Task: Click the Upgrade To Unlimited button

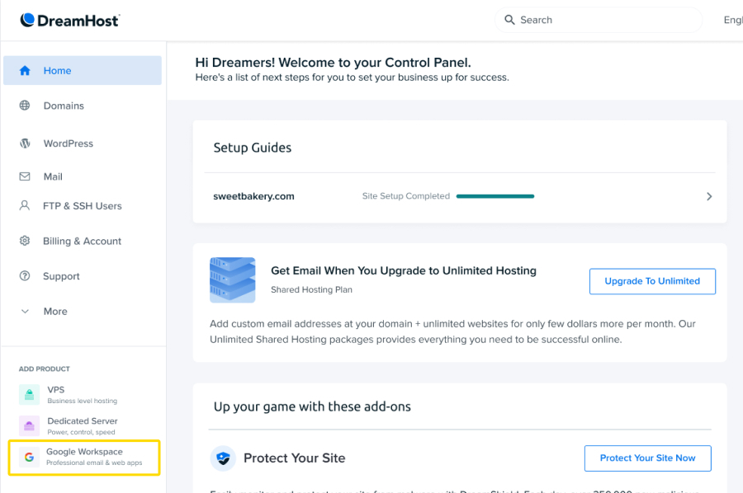Action: point(652,281)
